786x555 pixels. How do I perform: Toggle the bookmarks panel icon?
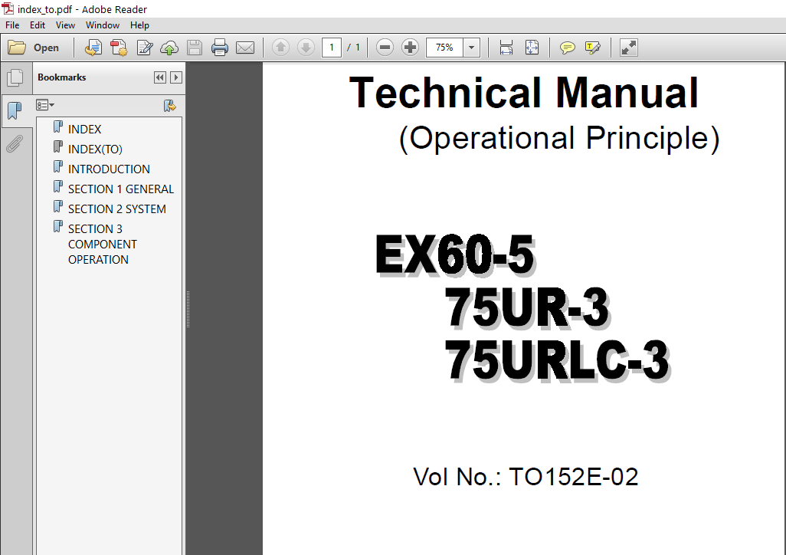coord(15,110)
